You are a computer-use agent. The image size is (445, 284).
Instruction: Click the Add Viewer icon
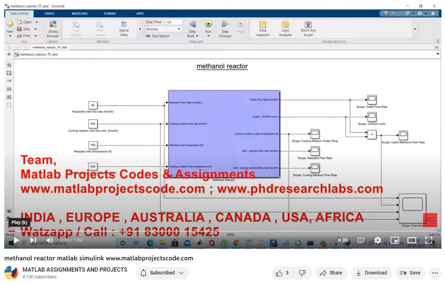(100, 28)
